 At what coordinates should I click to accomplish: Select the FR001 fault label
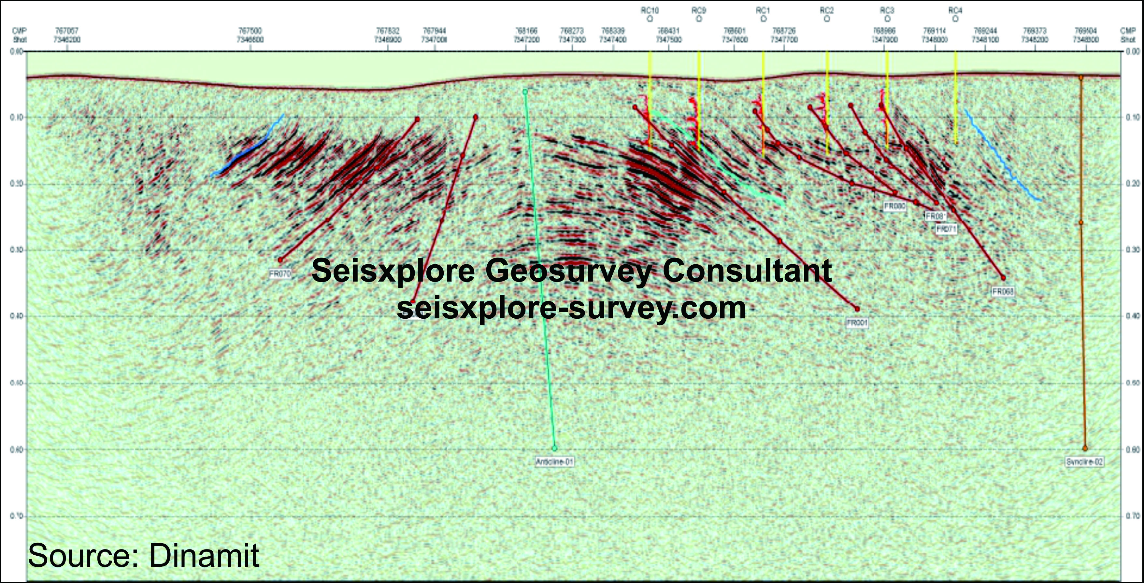click(857, 324)
